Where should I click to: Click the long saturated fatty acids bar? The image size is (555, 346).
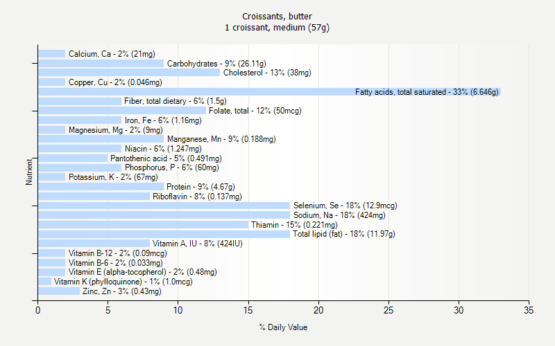[x=269, y=92]
